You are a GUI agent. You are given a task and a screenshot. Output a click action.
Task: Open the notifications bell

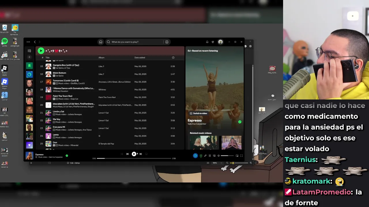click(207, 42)
